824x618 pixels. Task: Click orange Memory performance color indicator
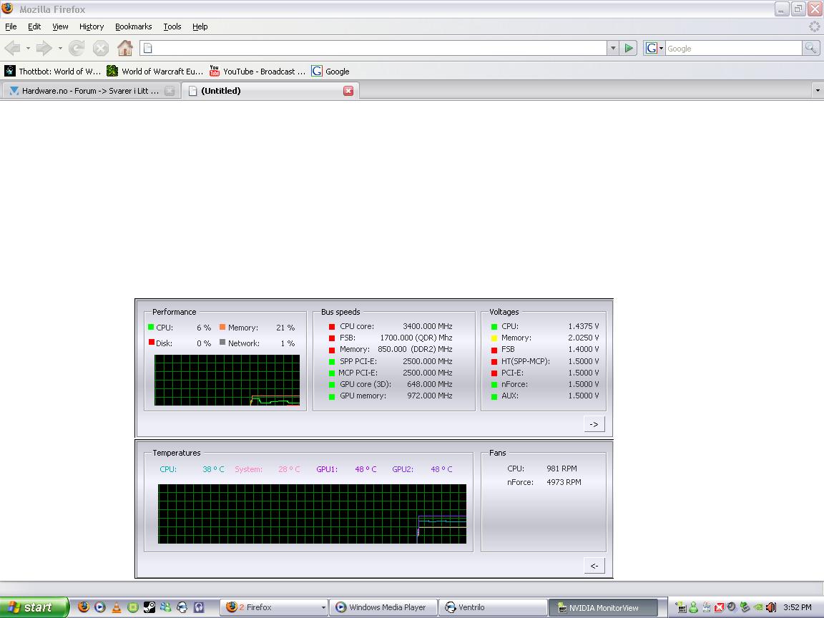pos(222,327)
